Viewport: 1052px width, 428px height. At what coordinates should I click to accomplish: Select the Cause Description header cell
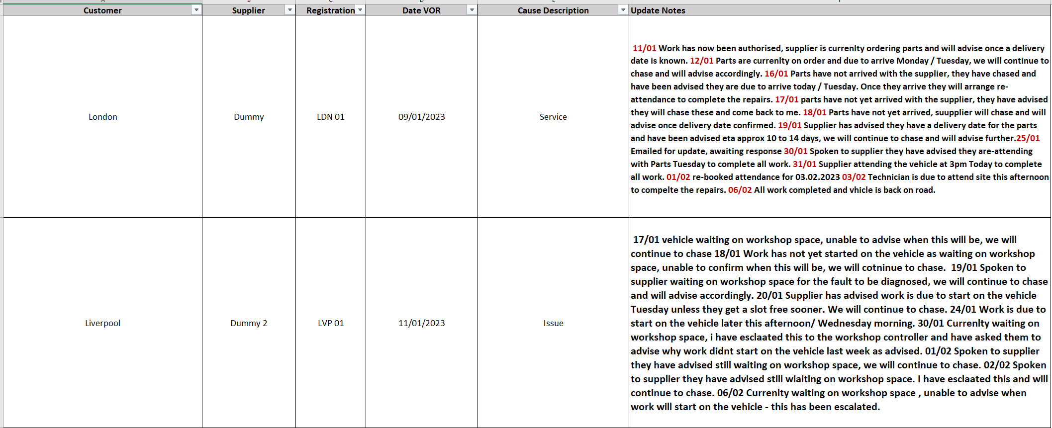(x=553, y=10)
